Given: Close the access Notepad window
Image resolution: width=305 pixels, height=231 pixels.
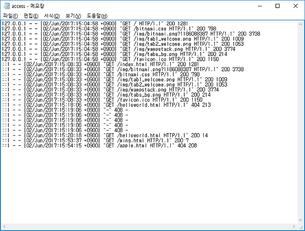Looking at the screenshot, I should click(296, 6).
